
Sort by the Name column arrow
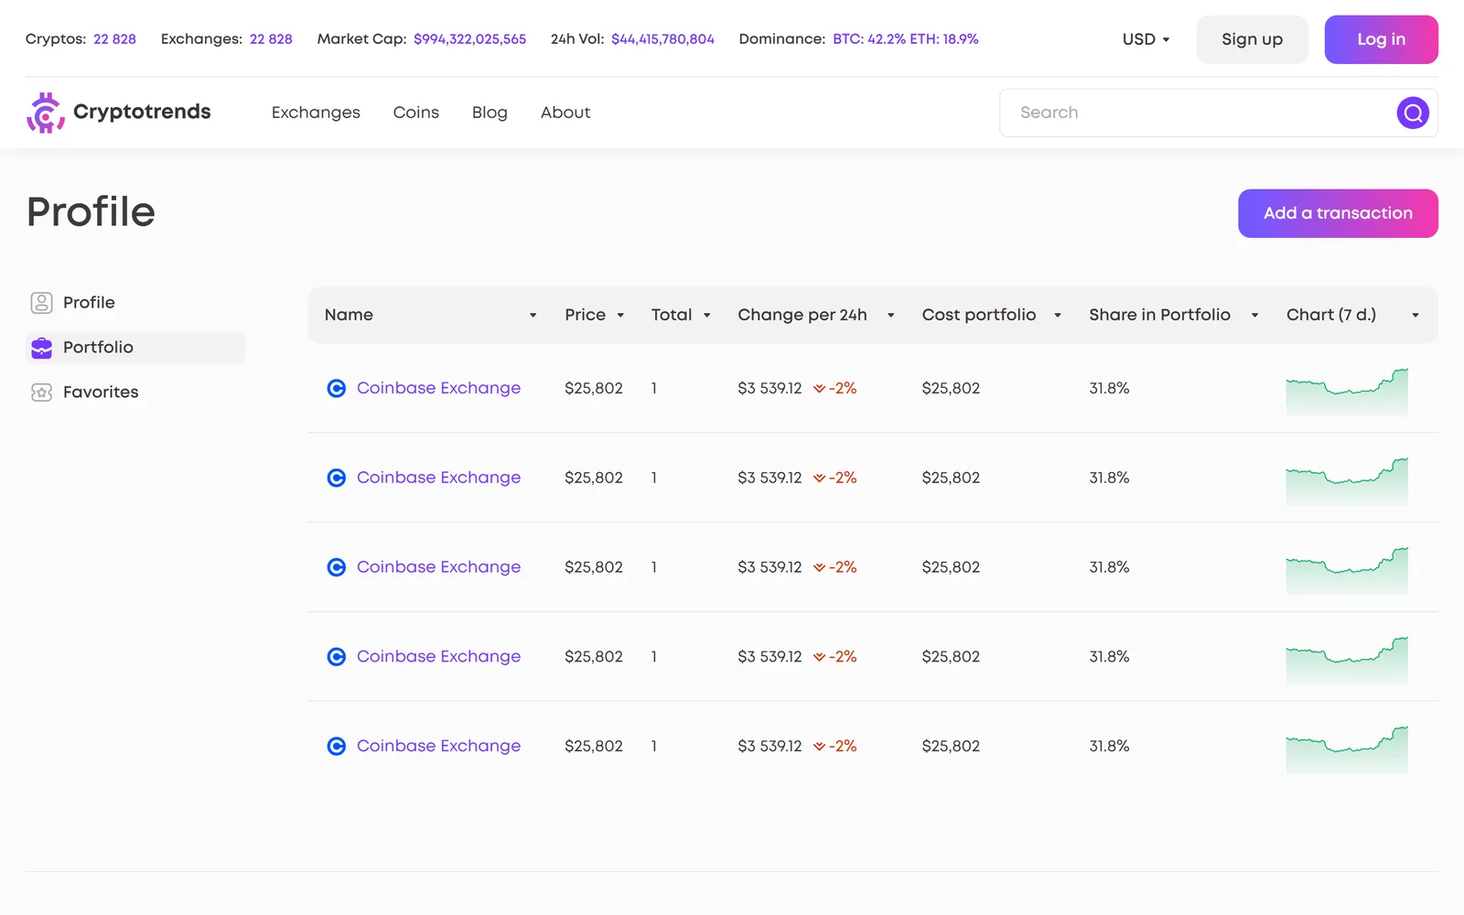click(x=533, y=316)
